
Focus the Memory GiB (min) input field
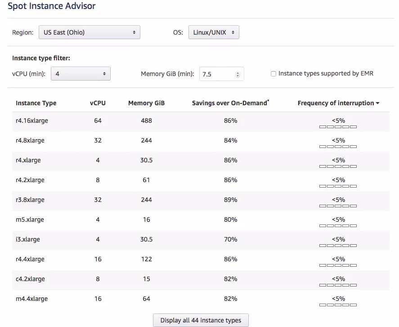click(x=217, y=74)
